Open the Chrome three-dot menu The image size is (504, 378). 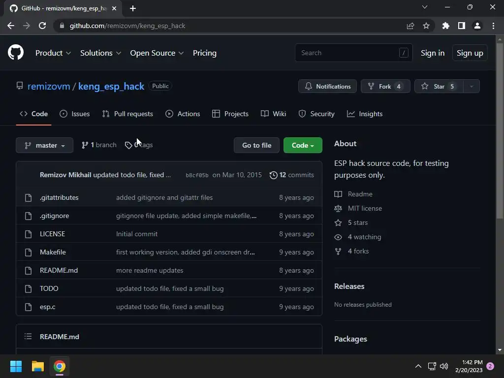tap(493, 26)
